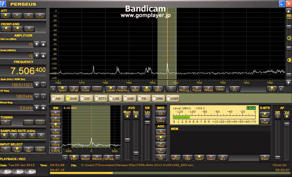The image size is (292, 177).
Task: Click the Zoom button
Action: [x=85, y=89]
